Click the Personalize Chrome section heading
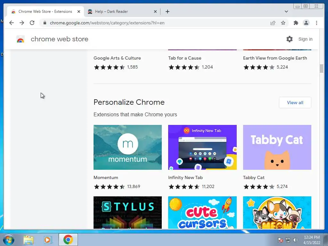This screenshot has height=246, width=328. [129, 102]
